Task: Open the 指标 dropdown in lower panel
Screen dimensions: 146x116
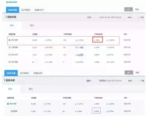Action: pos(131,81)
